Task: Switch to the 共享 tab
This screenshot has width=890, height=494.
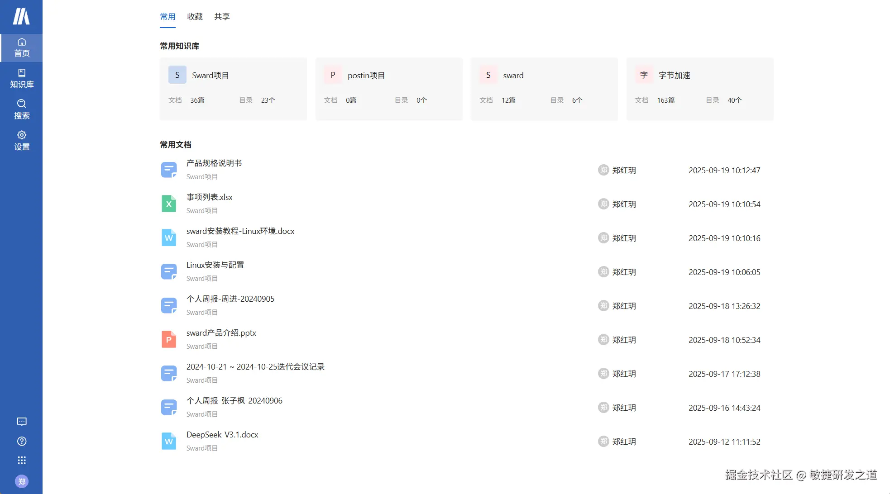Action: pos(222,17)
